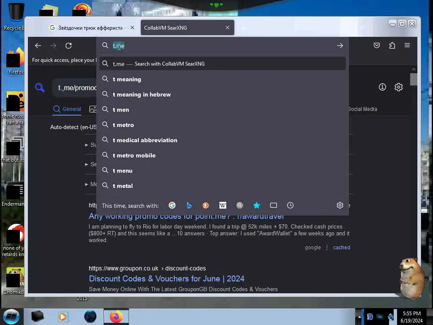
Task: Show hidden system tray icons
Action: click(359, 317)
